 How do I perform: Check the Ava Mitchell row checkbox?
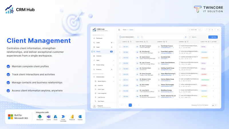coord(120,97)
